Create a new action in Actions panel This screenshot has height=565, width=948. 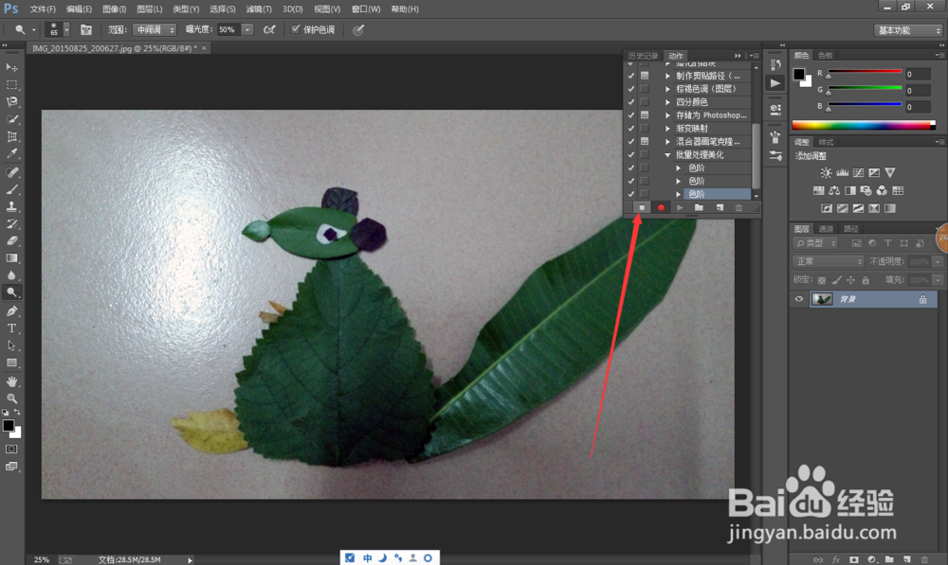click(x=720, y=207)
